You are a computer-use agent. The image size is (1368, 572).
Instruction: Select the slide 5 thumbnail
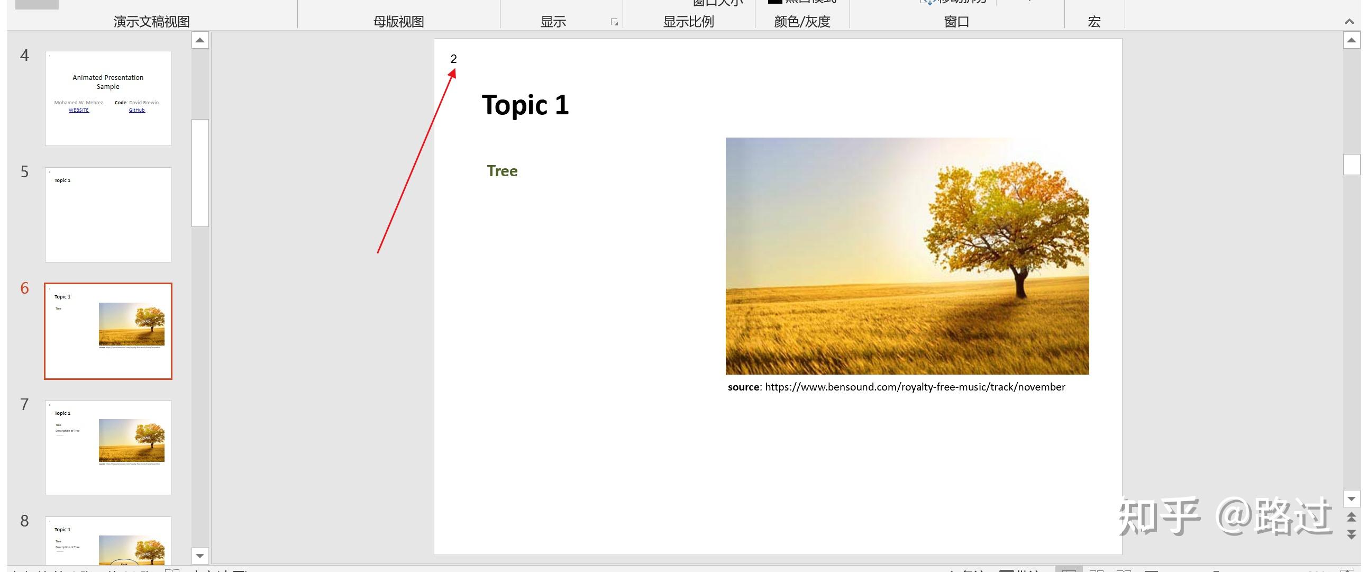[x=108, y=215]
